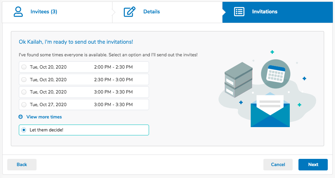
Task: Choose Oct 20 2:30 PM - 3:00 PM radio
Action: point(24,79)
